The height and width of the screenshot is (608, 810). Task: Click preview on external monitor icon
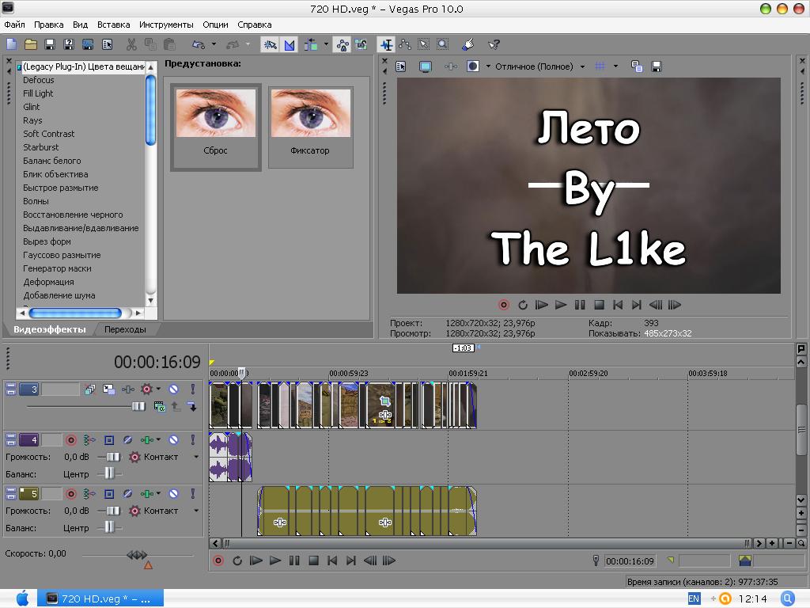click(426, 66)
